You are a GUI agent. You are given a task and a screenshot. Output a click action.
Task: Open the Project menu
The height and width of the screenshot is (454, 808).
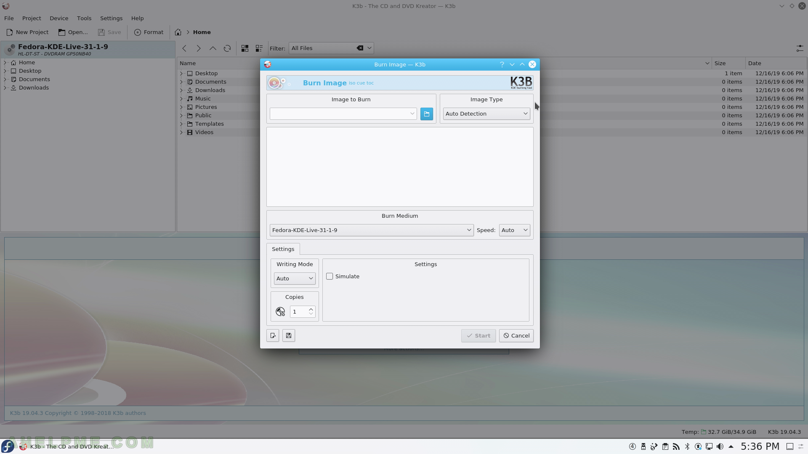click(32, 18)
